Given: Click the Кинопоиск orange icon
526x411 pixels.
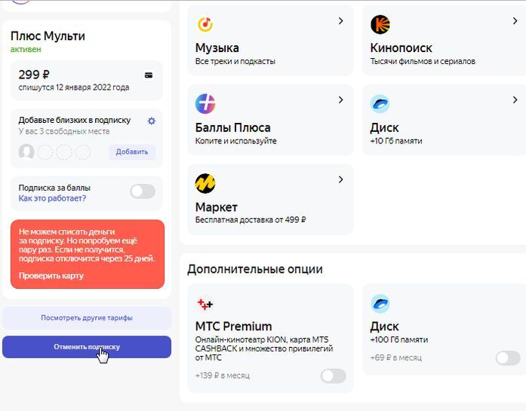Looking at the screenshot, I should pos(380,24).
